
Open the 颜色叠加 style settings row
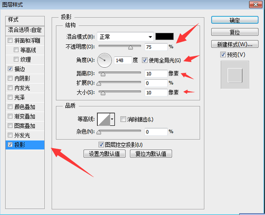pos(25,107)
